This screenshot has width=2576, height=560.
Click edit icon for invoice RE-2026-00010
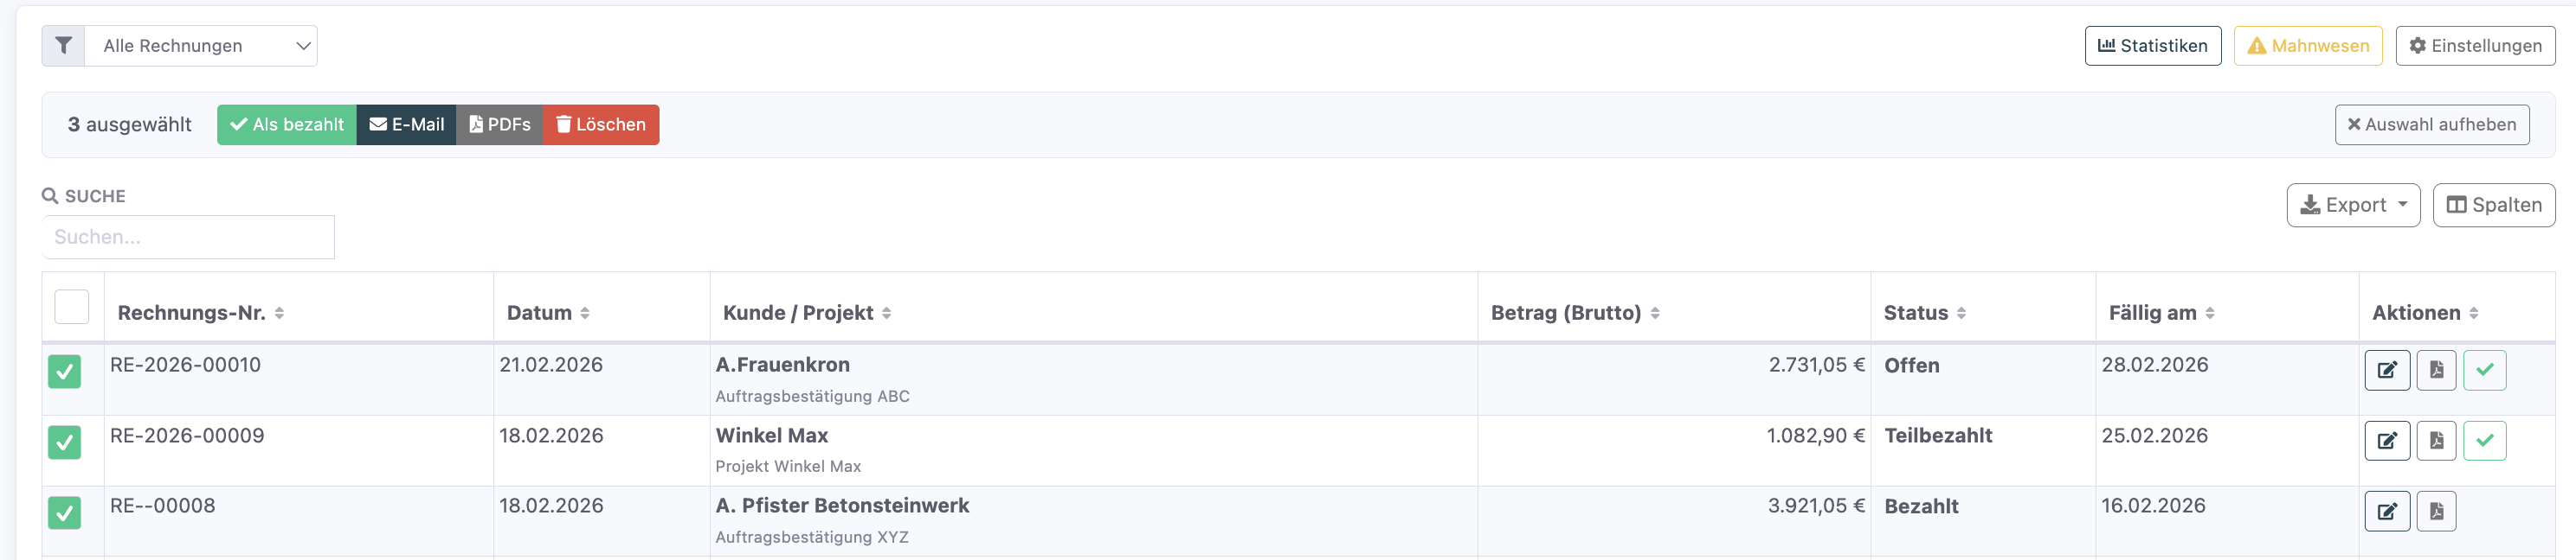click(x=2386, y=371)
